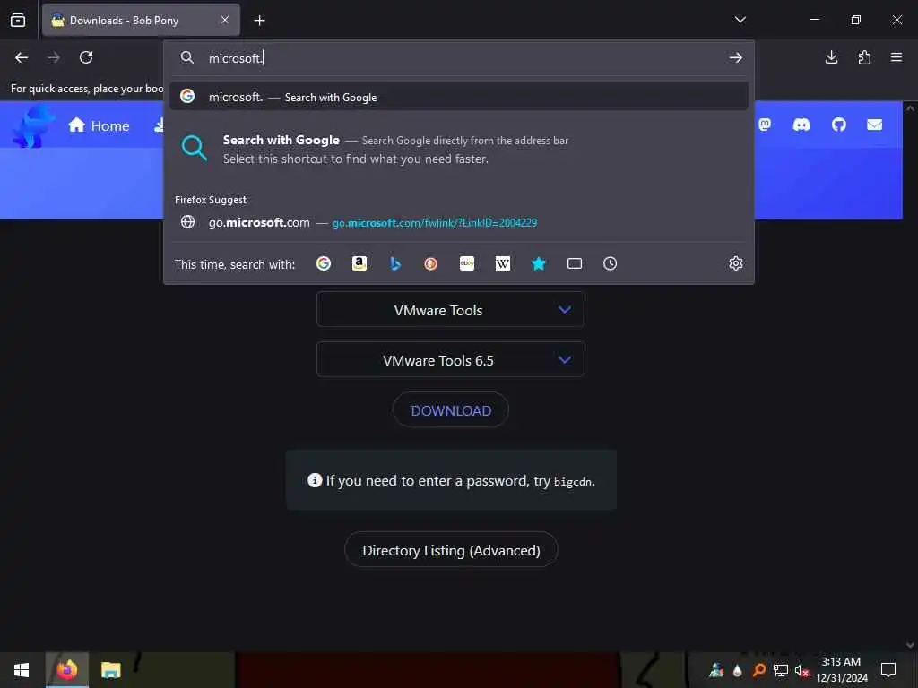918x688 pixels.
Task: Open File Explorer from the taskbar
Action: 110,670
